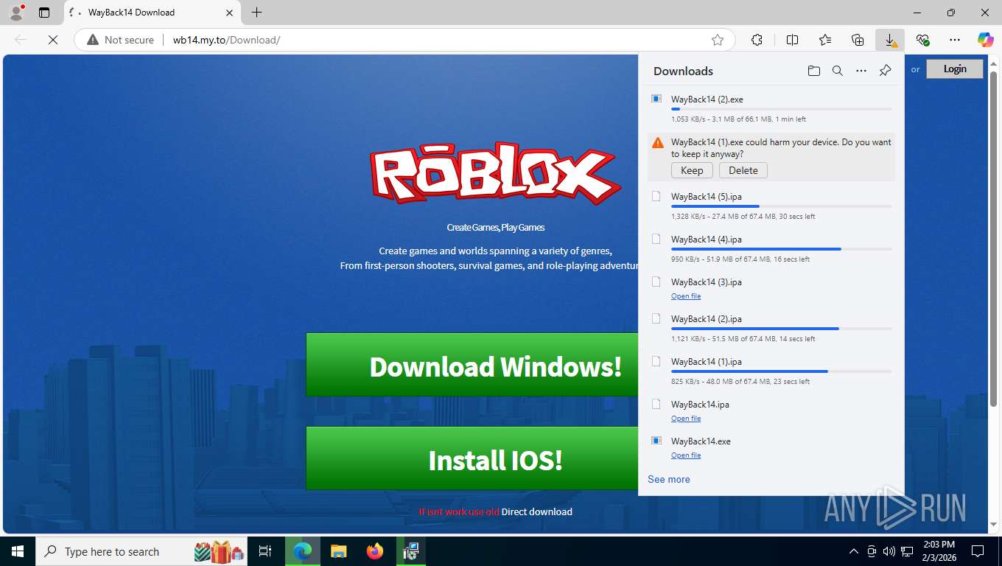Show hidden system tray icons
The image size is (1002, 566).
click(854, 551)
